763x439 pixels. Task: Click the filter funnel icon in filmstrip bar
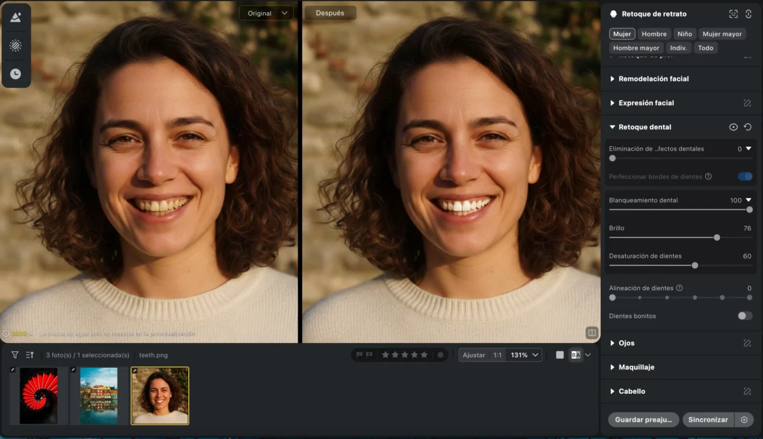point(15,355)
